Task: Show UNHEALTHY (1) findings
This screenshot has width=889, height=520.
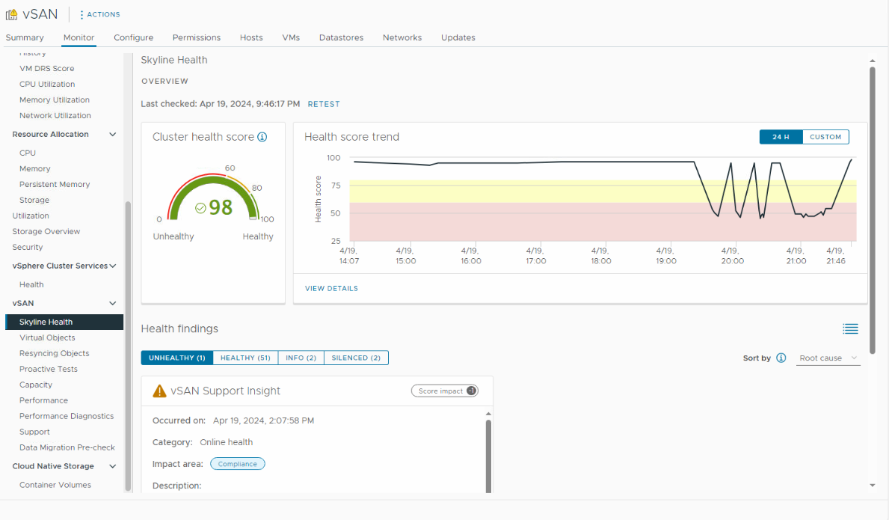Action: pos(177,358)
